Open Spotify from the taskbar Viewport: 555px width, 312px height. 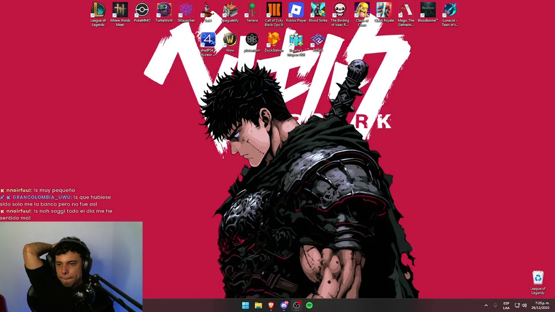309,305
